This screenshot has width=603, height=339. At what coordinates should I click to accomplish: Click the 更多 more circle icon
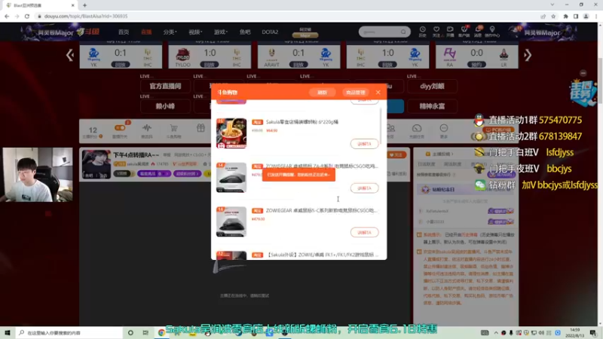coord(444,128)
